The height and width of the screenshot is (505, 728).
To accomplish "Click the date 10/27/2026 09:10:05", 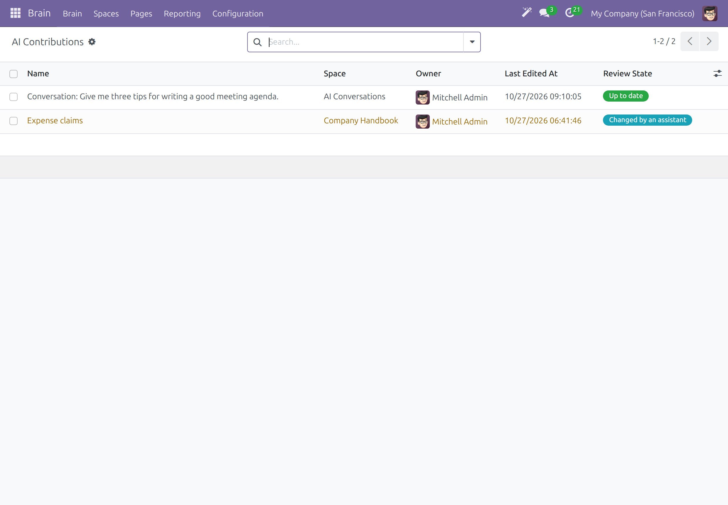I will tap(543, 97).
